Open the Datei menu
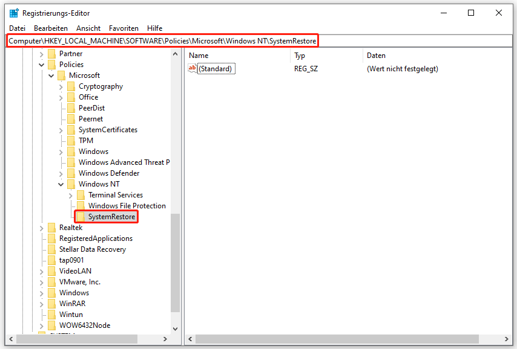The image size is (517, 349). pyautogui.click(x=17, y=28)
